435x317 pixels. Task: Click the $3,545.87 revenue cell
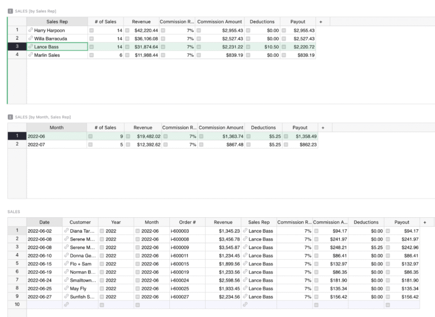click(223, 247)
